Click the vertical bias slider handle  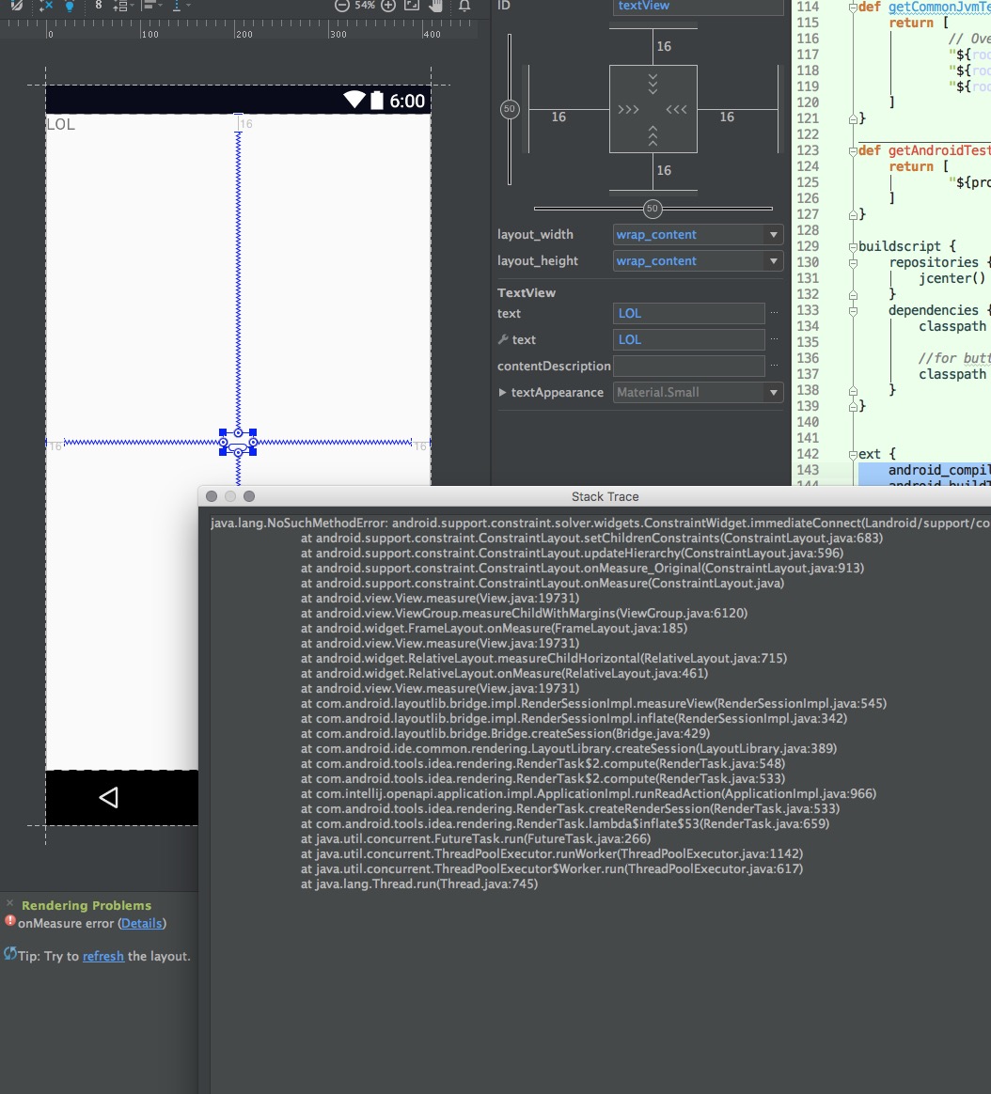[510, 109]
